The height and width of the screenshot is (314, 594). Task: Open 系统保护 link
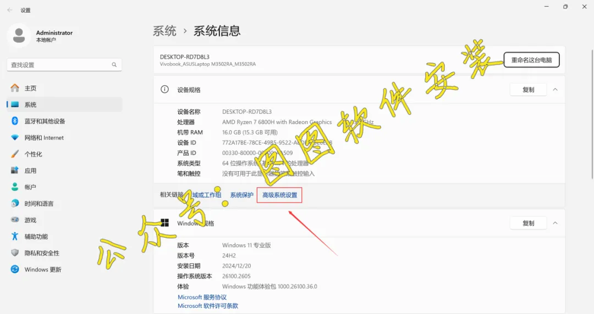tap(241, 195)
